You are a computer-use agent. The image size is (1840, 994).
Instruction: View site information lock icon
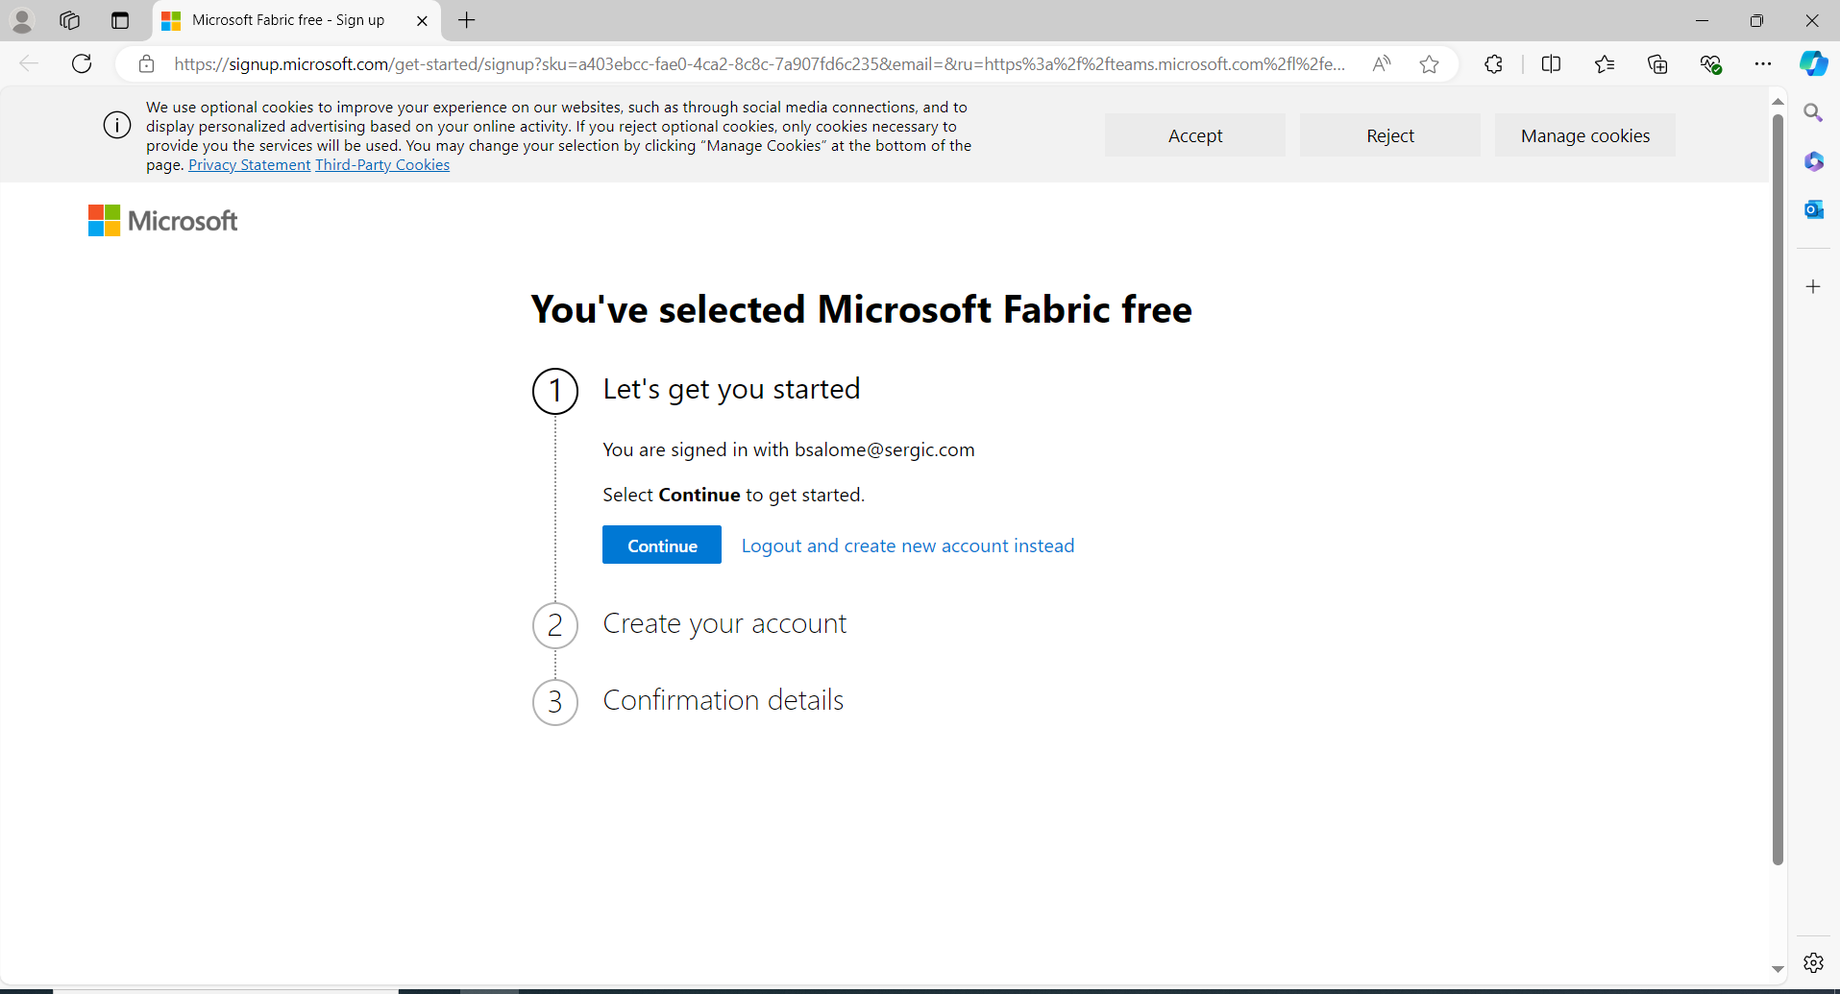click(x=146, y=64)
